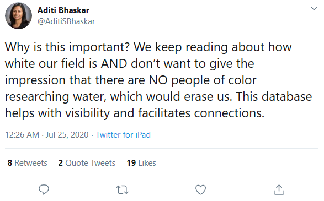The width and height of the screenshot is (324, 201).
Task: Click the bold quote count 2
Action: pyautogui.click(x=61, y=163)
